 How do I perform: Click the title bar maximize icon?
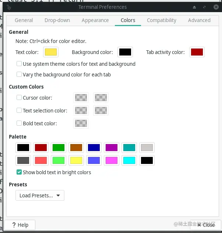[204, 7]
